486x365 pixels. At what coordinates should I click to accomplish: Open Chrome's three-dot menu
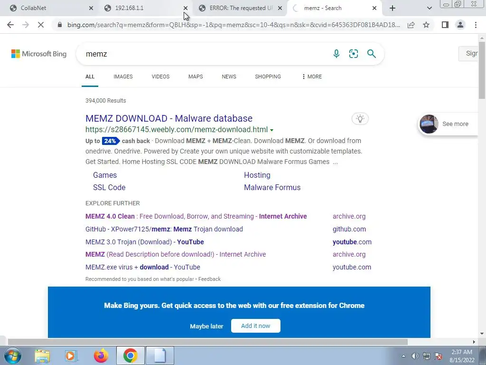(476, 25)
